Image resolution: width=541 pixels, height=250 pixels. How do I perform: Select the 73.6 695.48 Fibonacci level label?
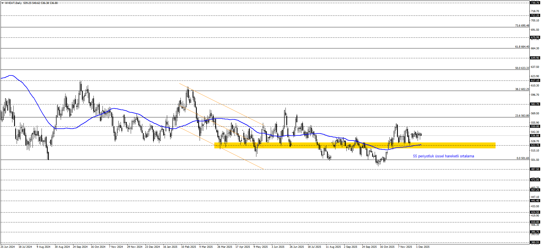point(522,26)
